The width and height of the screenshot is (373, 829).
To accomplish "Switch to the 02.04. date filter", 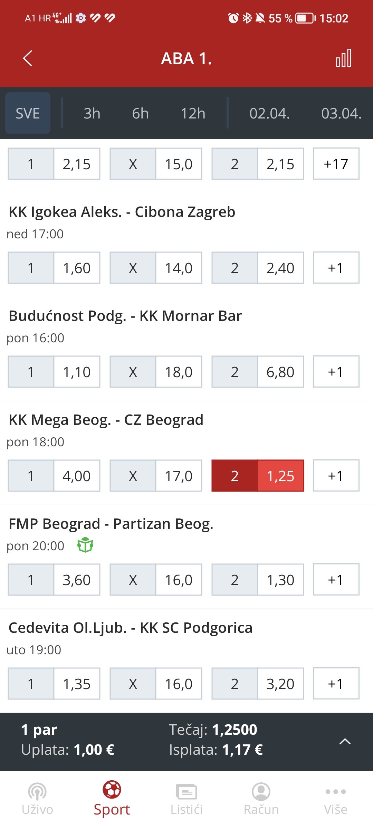I will (x=269, y=113).
